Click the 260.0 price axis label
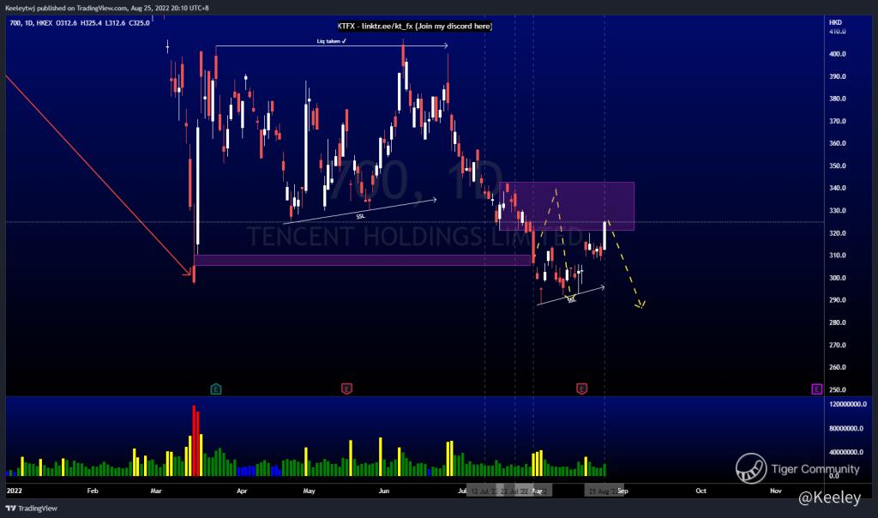 [x=838, y=367]
